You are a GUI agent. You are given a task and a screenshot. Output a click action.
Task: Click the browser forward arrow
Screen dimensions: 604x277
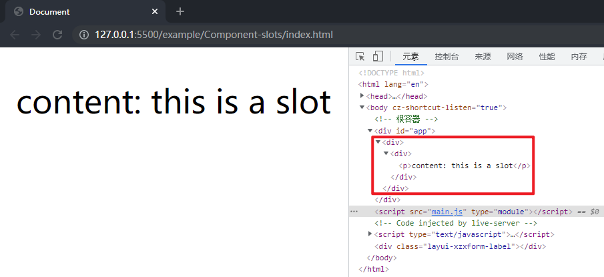(x=36, y=35)
